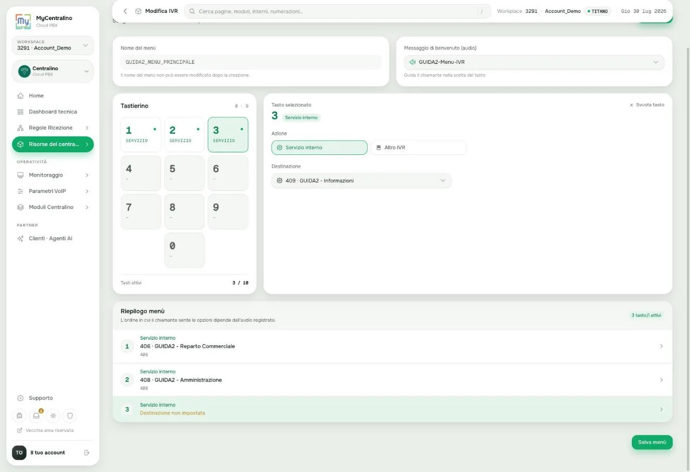Click the logout icon beside Il tuo account
The height and width of the screenshot is (472, 690).
click(x=87, y=452)
